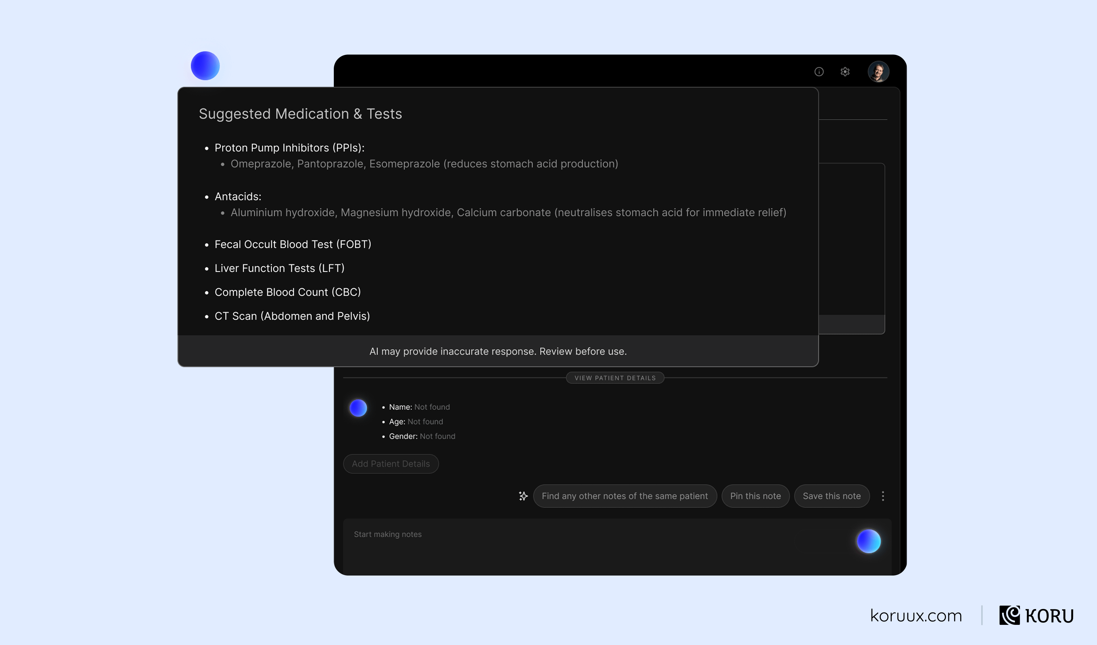
Task: Select the Aluminium hydroxide, Magnesium hydroxide line
Action: click(x=508, y=213)
